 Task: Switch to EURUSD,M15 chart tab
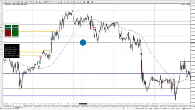point(18,106)
